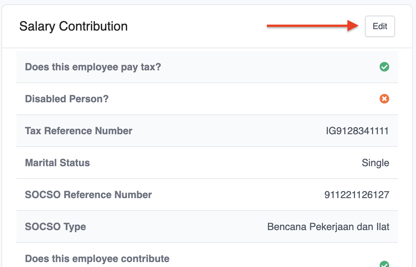Click the Salary Contribution heading

(x=73, y=26)
